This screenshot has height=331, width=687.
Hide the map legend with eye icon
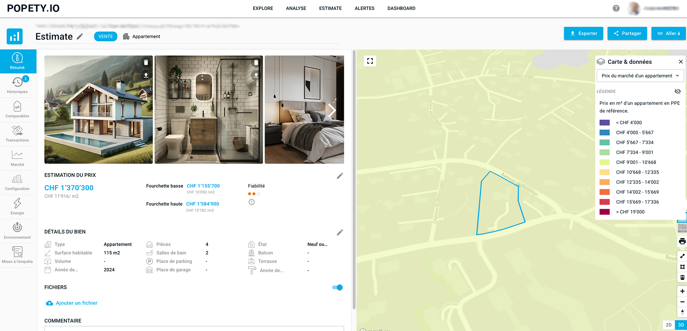coord(677,91)
